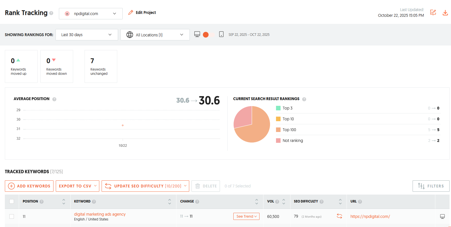
Task: Toggle the desktop/mobile device switch
Action: tap(209, 35)
